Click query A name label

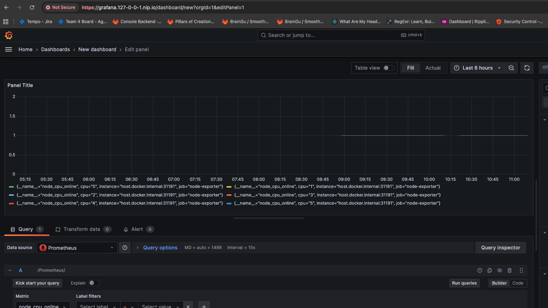21,270
